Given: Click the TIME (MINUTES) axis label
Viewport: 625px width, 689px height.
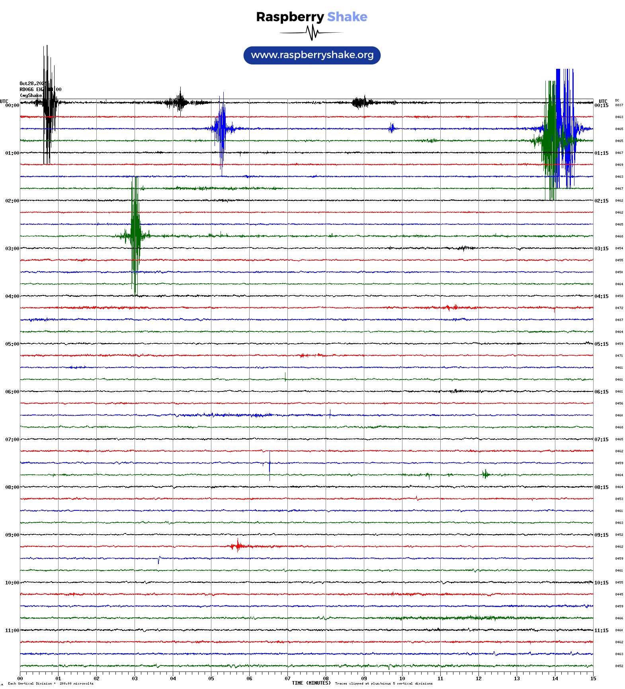Looking at the screenshot, I should point(311,683).
